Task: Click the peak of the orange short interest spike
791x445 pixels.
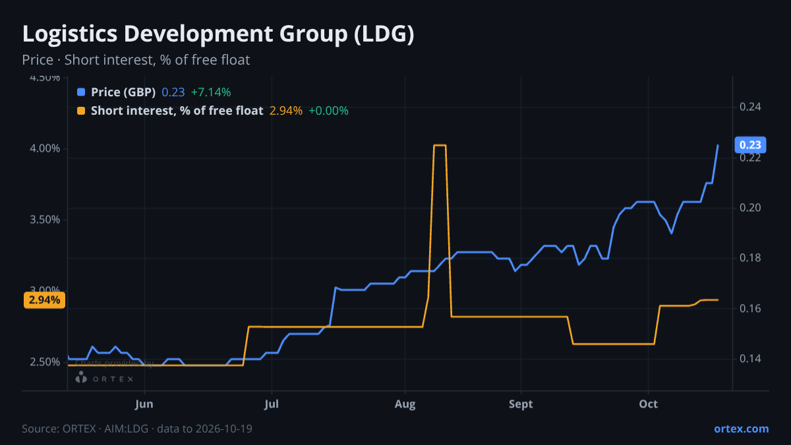Action: [x=440, y=145]
